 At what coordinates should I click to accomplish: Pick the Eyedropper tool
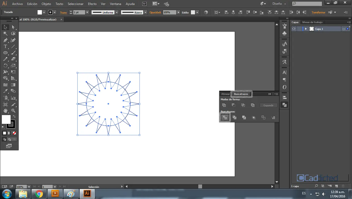pyautogui.click(x=5, y=91)
